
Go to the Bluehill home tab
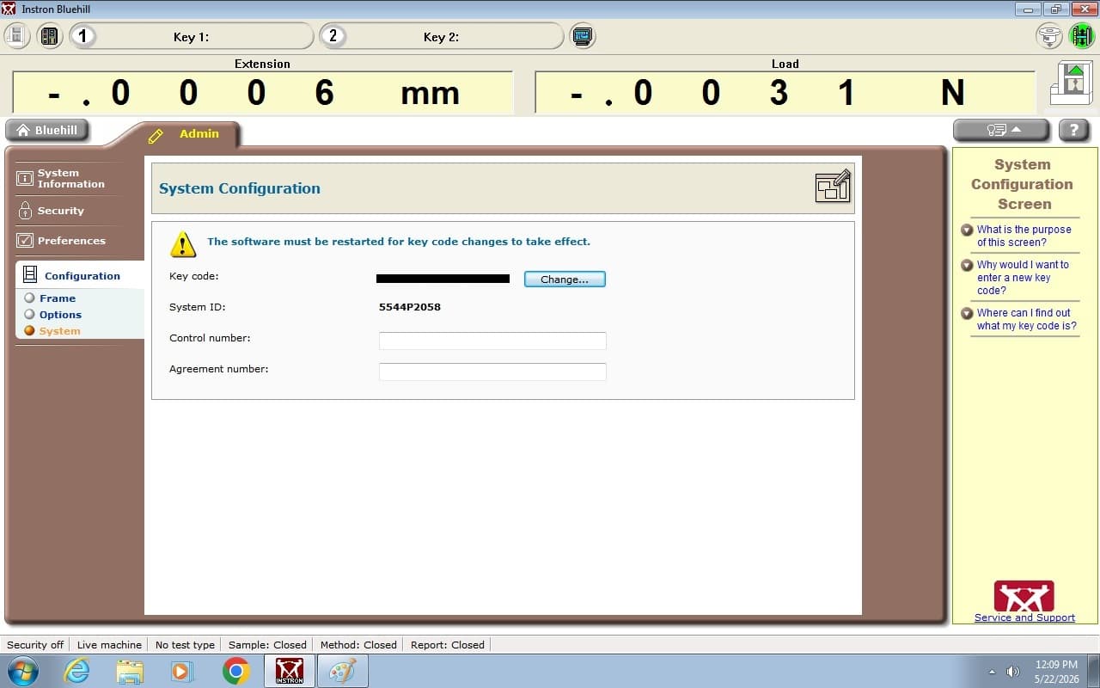(x=47, y=130)
